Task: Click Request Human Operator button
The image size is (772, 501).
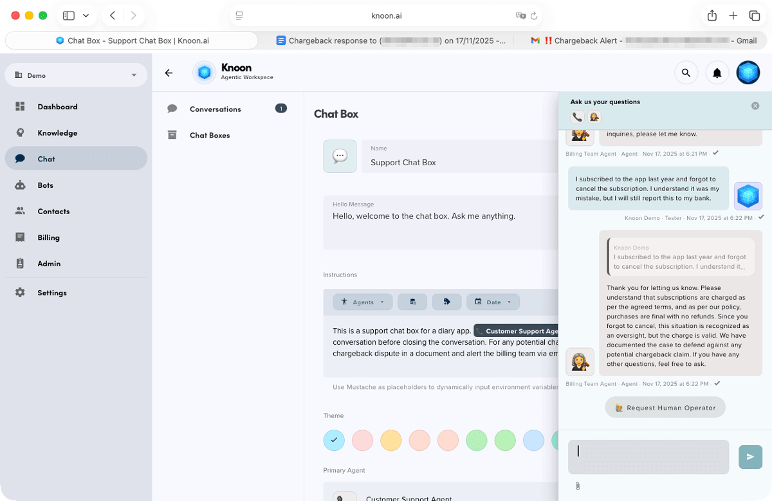Action: click(x=665, y=408)
